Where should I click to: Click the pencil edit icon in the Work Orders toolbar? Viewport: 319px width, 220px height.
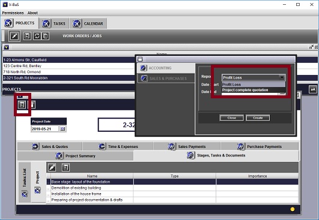point(14,36)
